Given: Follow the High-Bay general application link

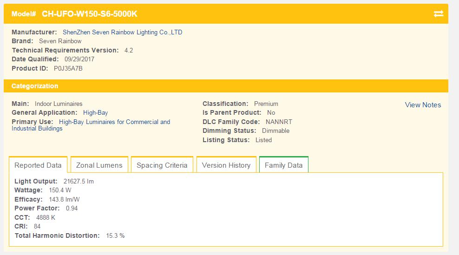Looking at the screenshot, I should 95,112.
